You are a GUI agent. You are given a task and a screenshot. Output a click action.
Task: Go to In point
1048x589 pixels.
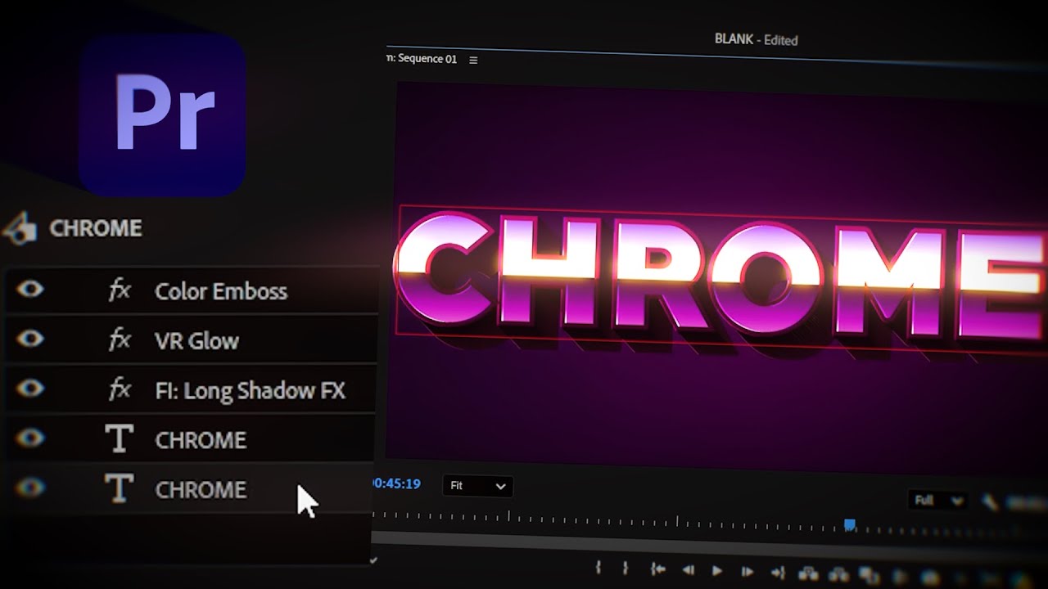point(657,569)
